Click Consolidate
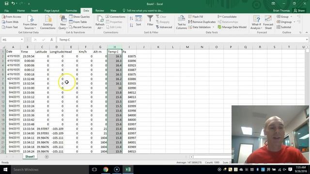 [227, 17]
